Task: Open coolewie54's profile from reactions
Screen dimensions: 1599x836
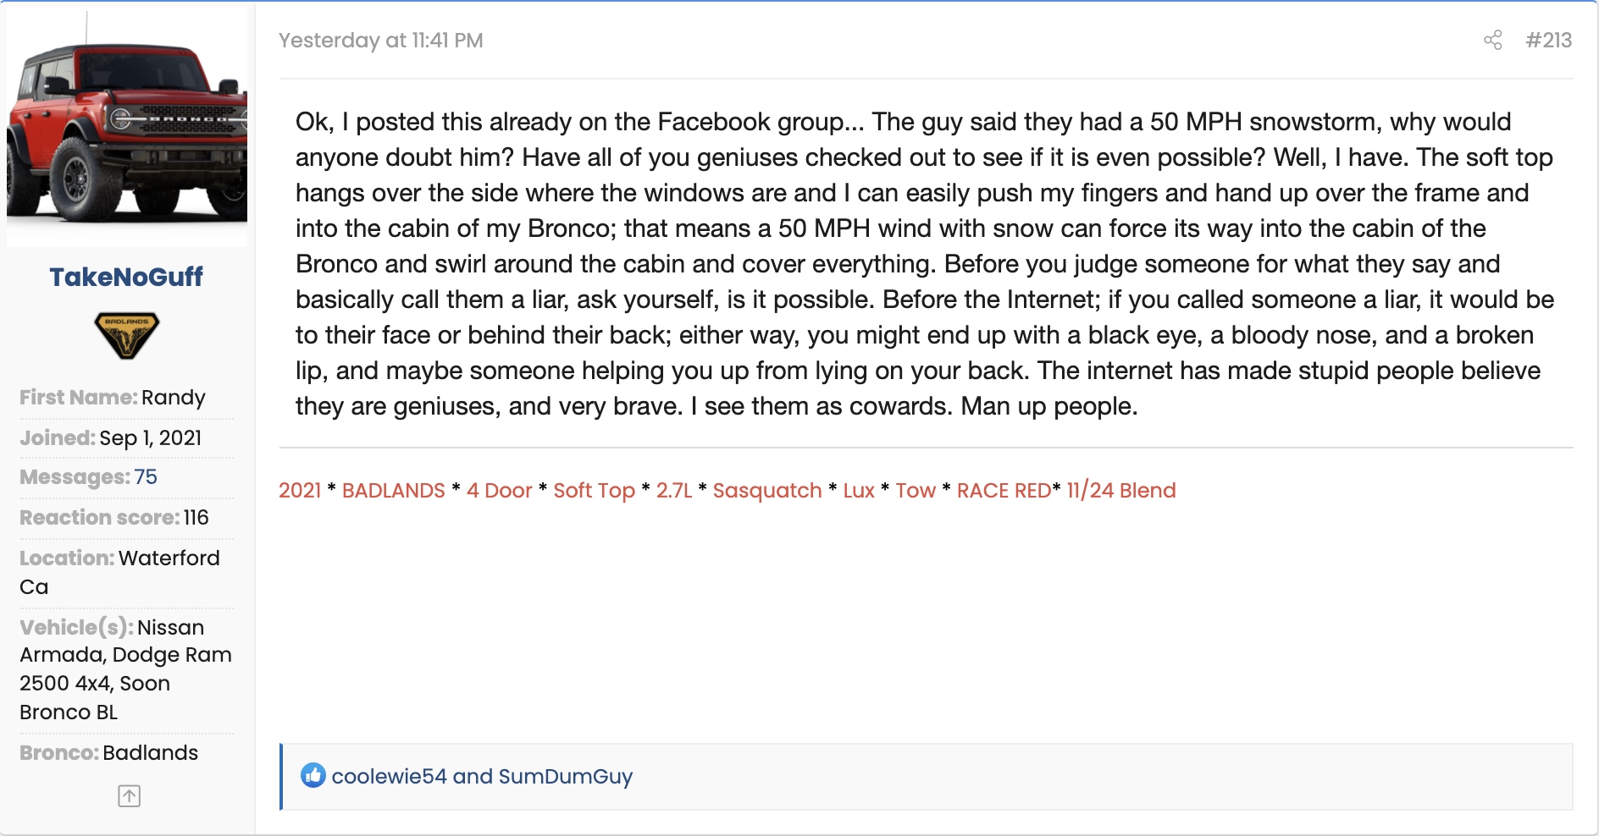Action: click(389, 776)
